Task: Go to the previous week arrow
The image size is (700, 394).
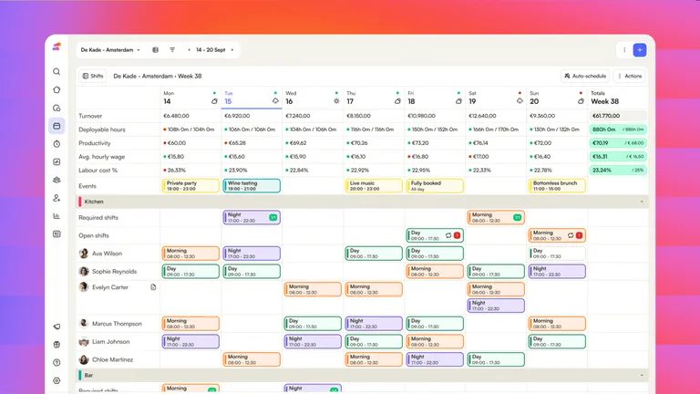Action: [x=189, y=50]
